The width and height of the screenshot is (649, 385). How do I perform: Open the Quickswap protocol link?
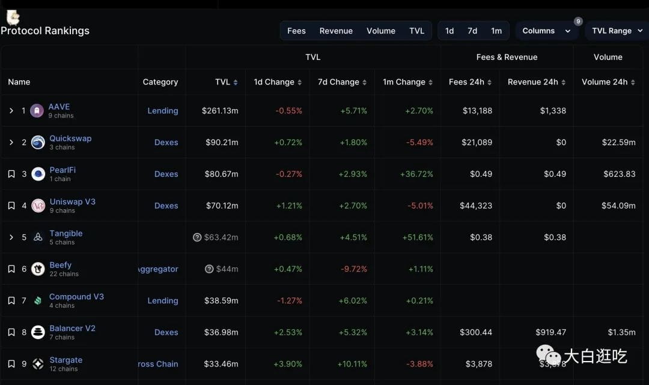pos(70,139)
